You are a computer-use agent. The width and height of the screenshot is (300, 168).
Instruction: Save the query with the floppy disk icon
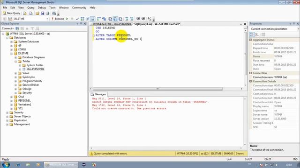click(43, 13)
